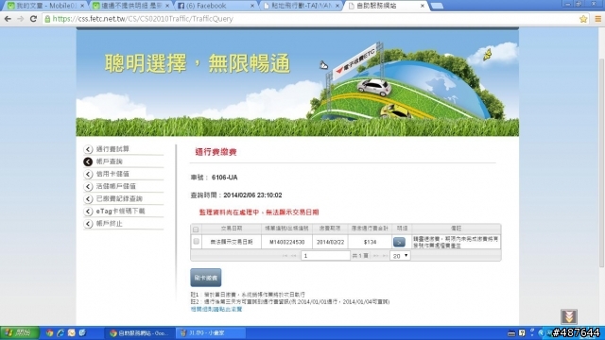
Task: Click the 交易日期 column header
Action: click(232, 229)
